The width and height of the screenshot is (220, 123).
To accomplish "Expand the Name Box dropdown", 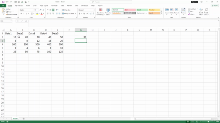I will [x=11, y=21].
